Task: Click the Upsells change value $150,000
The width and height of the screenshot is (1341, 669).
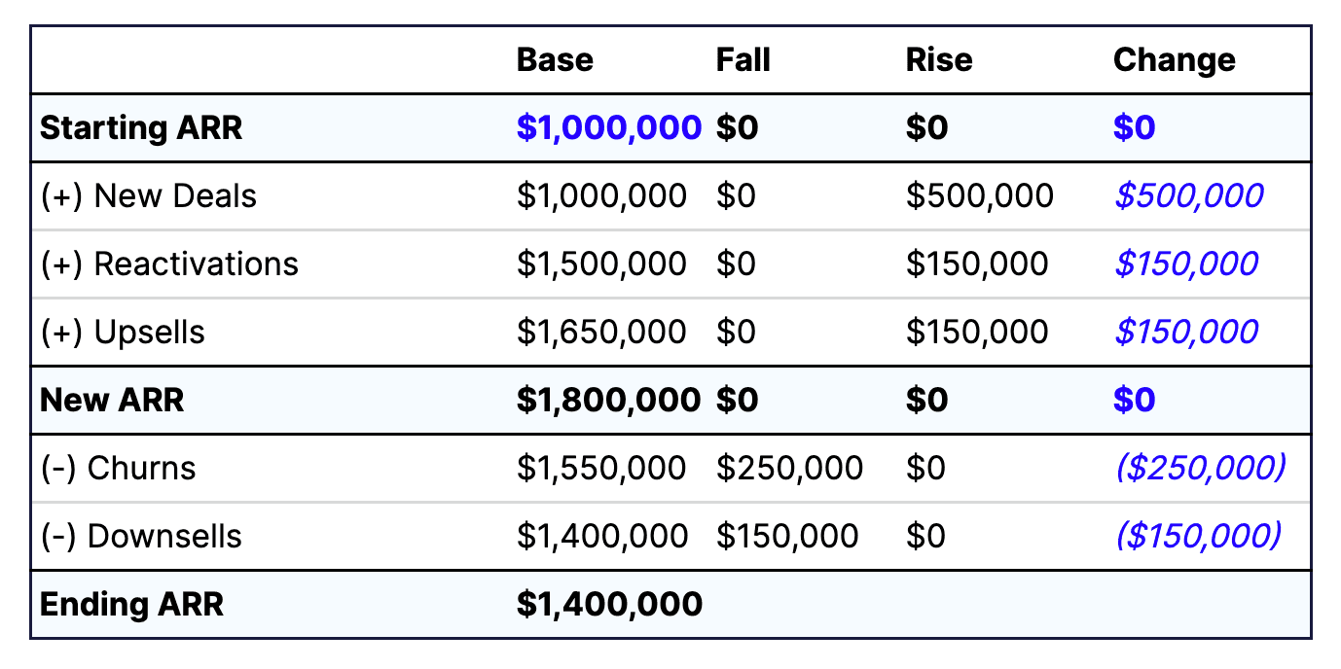Action: pyautogui.click(x=1186, y=333)
